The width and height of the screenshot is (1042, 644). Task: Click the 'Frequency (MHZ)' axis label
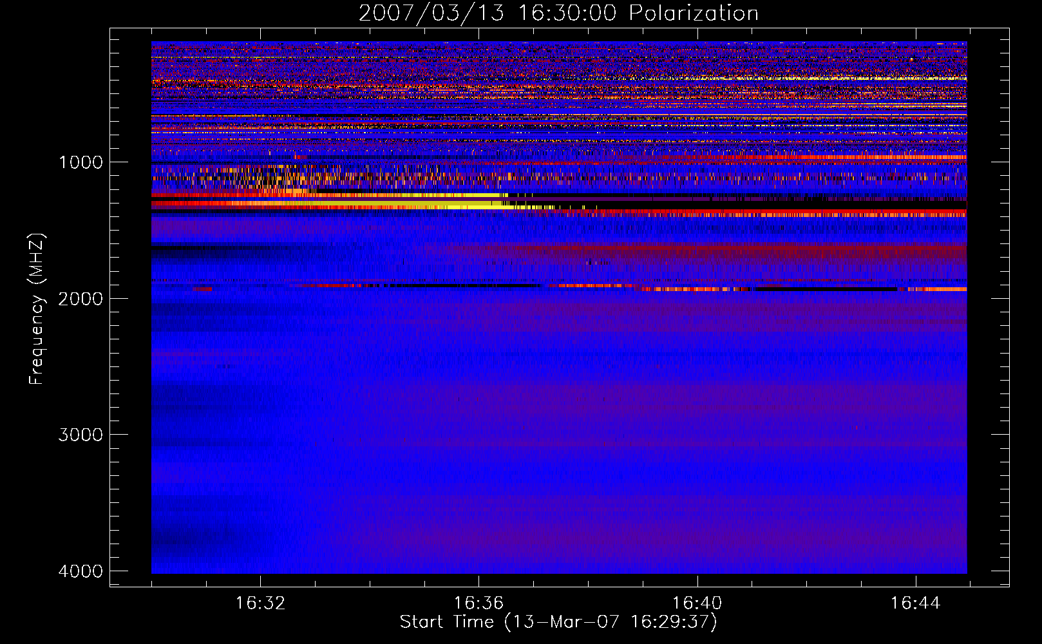point(37,309)
